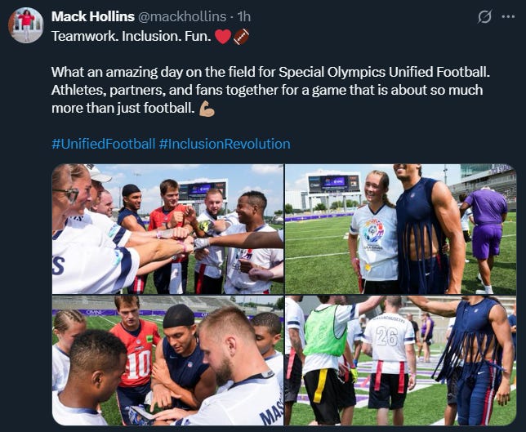Open the #UnifiedFootball hashtag
Screen dimensions: 526x432
(103, 144)
